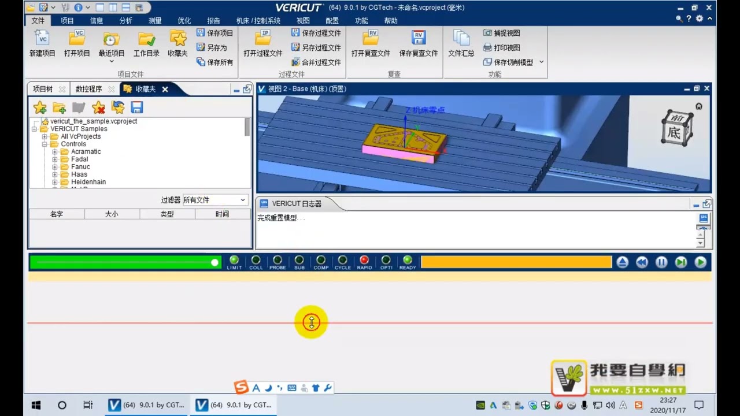Open the 优化 (Optimize) ribbon tab

184,21
